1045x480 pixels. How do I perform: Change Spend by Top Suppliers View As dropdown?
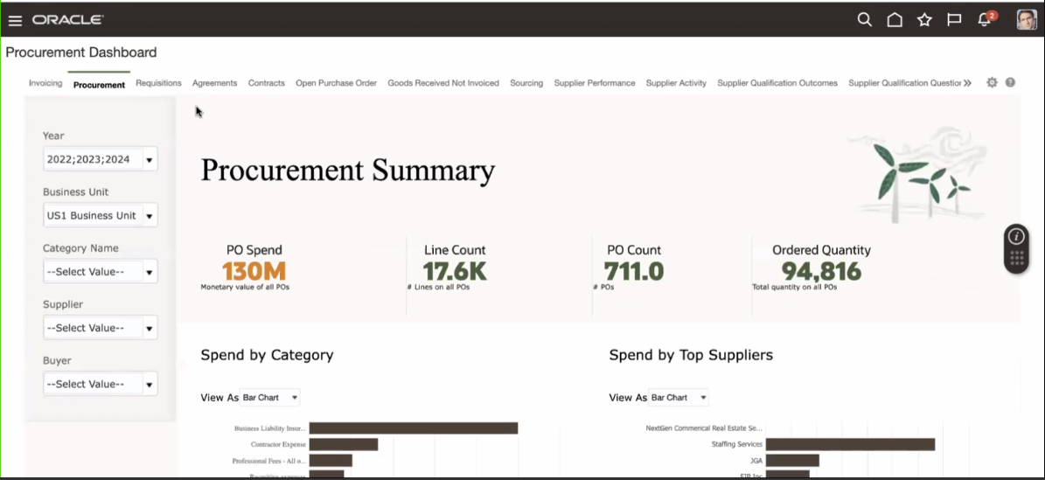[679, 397]
